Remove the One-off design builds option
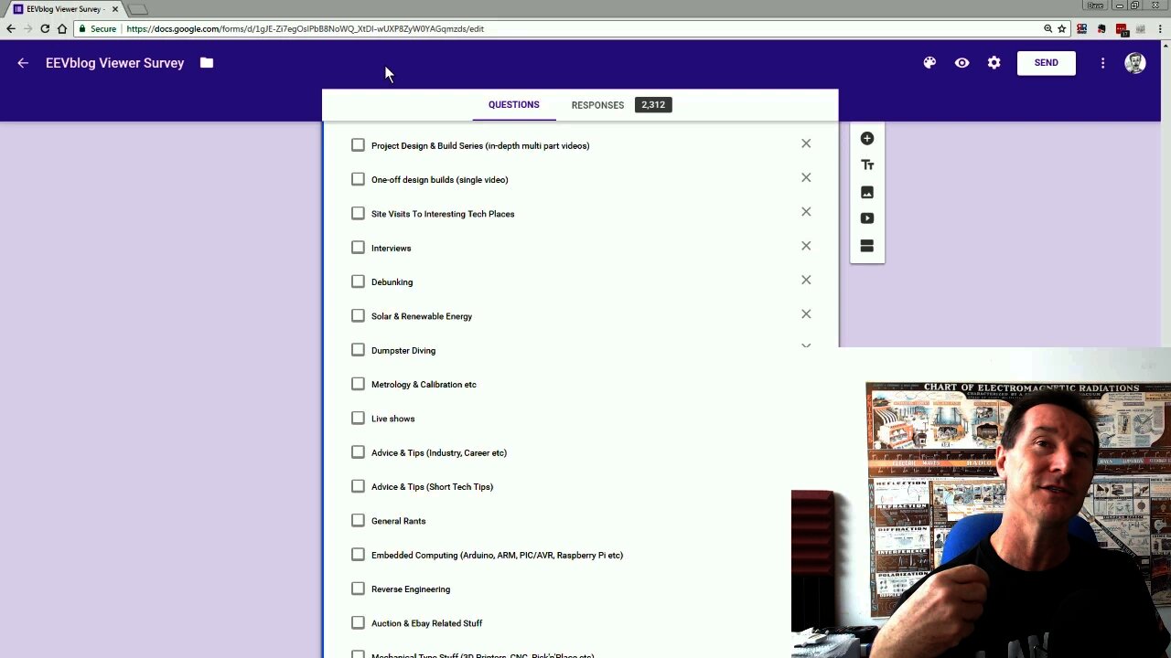 (806, 177)
